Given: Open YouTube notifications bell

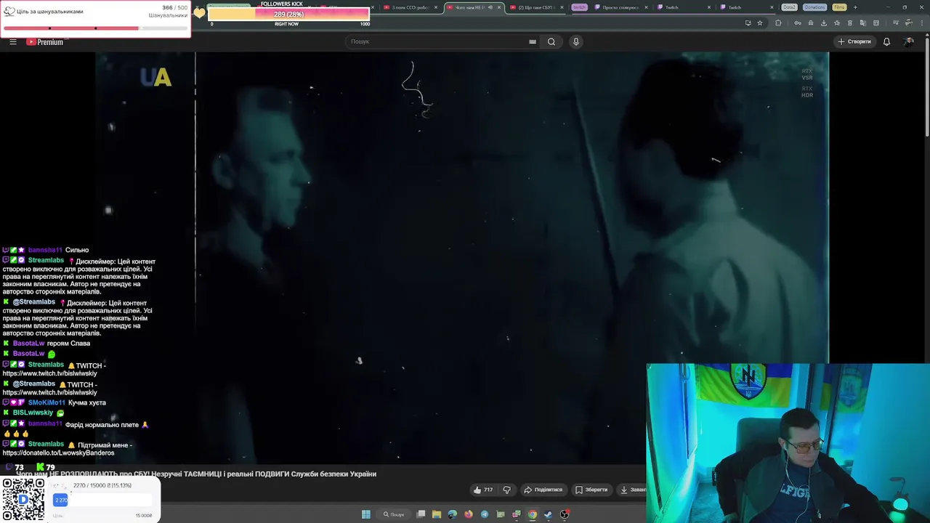Looking at the screenshot, I should click(886, 41).
